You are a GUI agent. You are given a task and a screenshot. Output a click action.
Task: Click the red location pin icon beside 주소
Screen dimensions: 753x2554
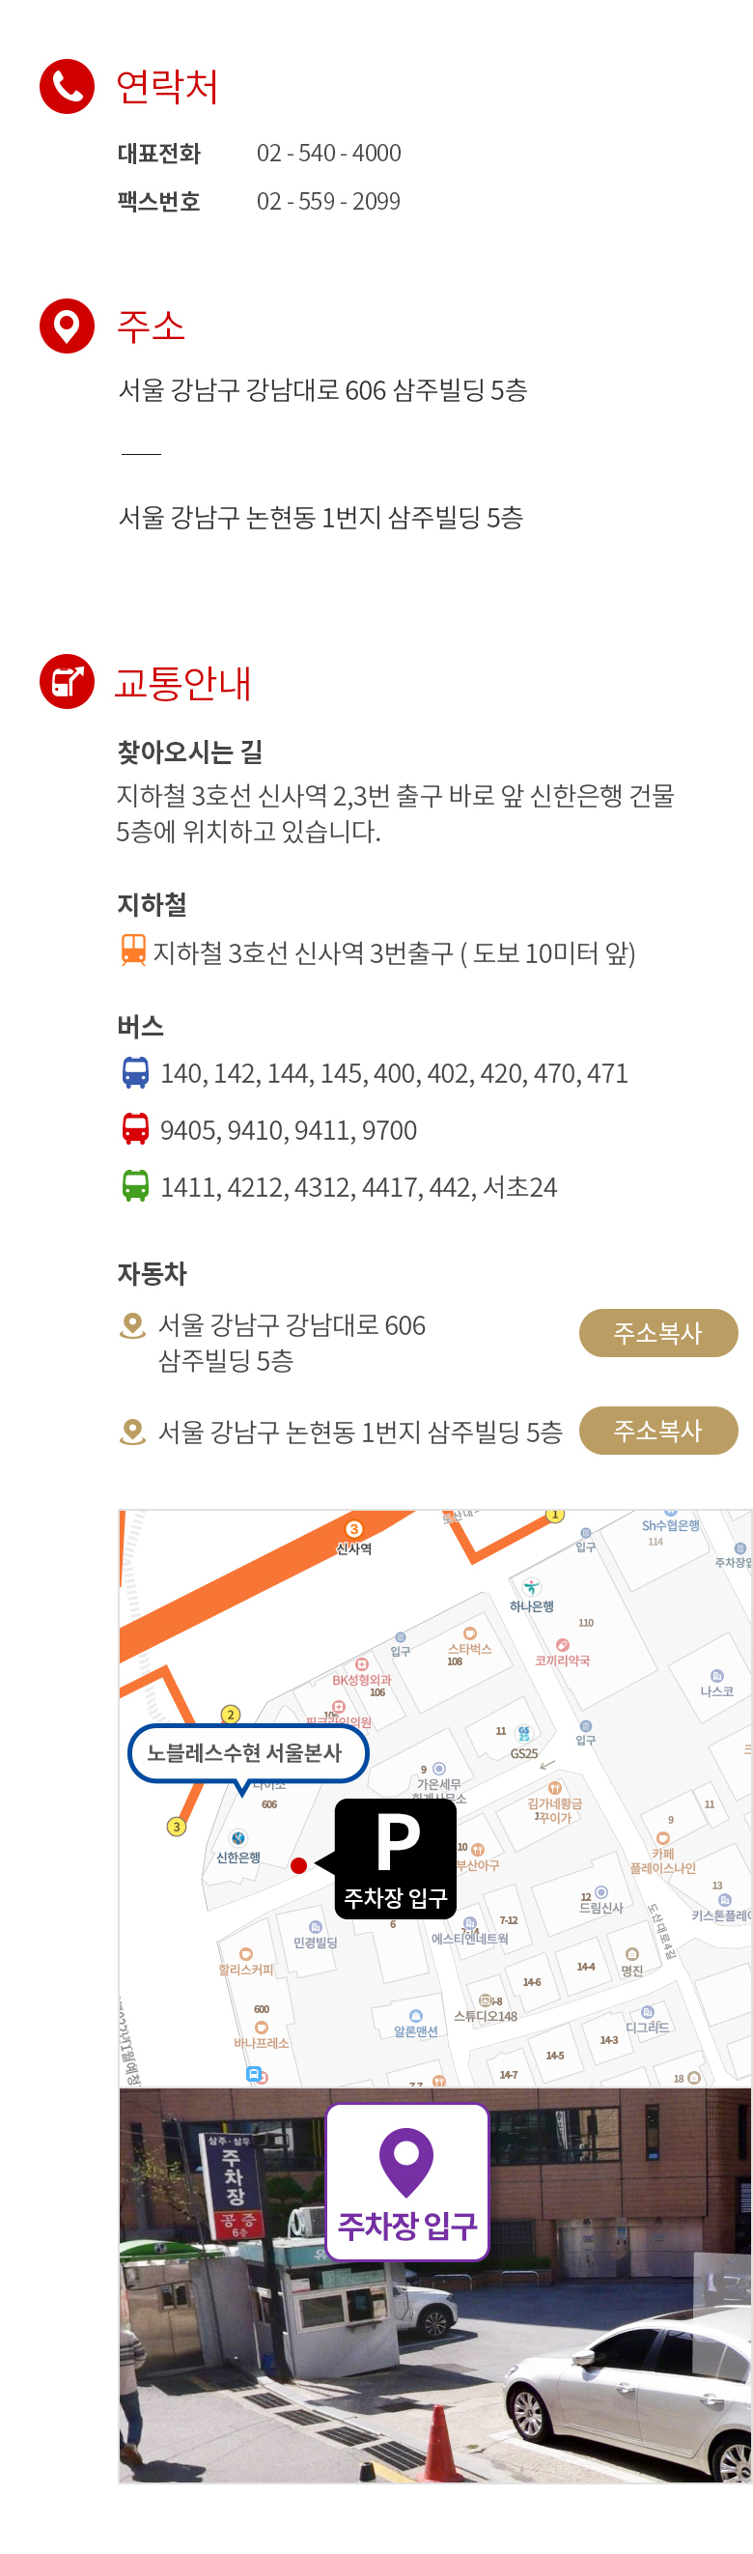click(x=67, y=326)
